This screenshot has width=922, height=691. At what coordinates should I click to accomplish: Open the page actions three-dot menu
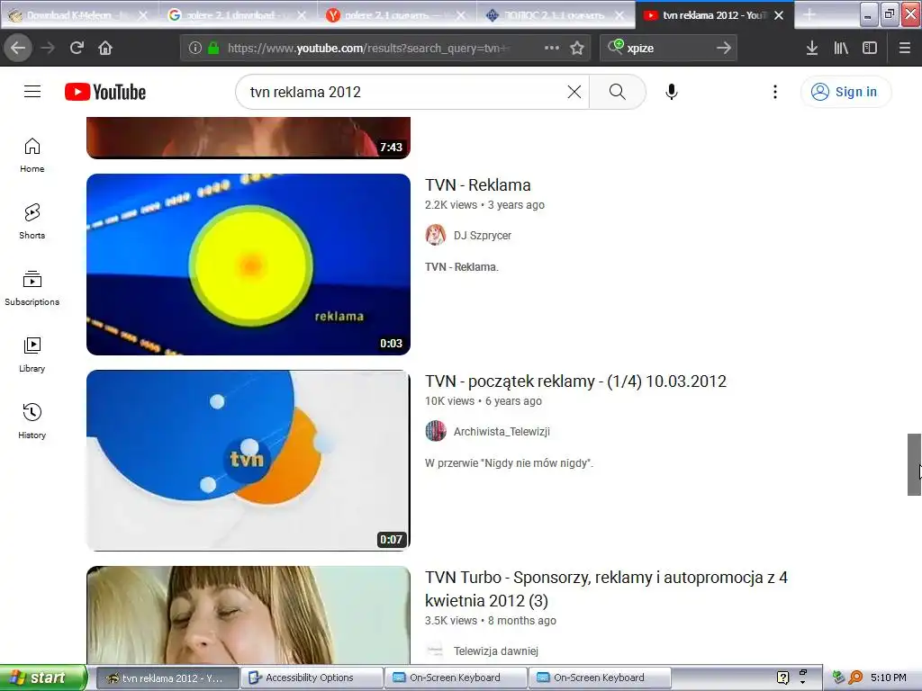[552, 48]
